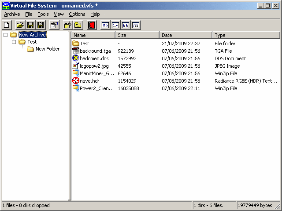The image size is (282, 211).
Task: Select ManicMiner_G... file entry
Action: pos(97,73)
